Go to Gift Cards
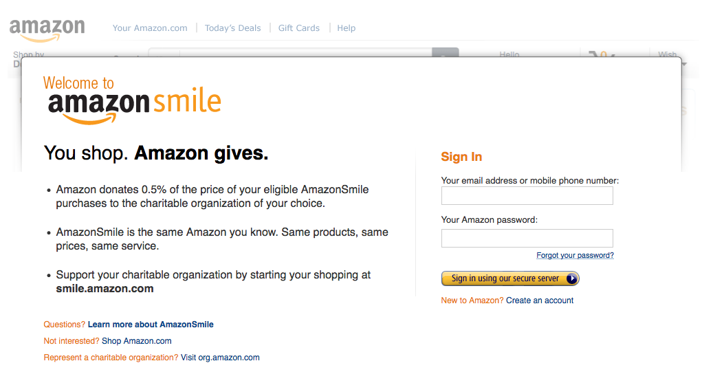This screenshot has height=383, width=702. pos(299,28)
